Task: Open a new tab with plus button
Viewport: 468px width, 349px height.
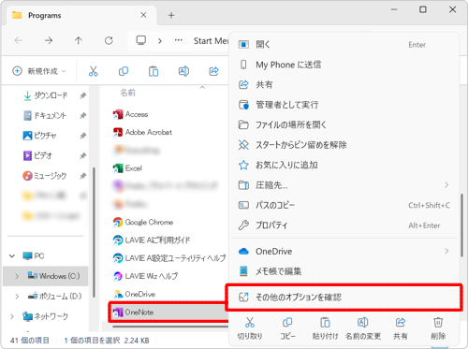Action: [171, 15]
